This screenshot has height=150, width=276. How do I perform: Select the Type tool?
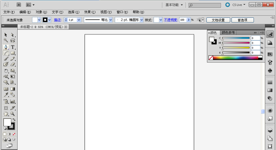point(12,47)
